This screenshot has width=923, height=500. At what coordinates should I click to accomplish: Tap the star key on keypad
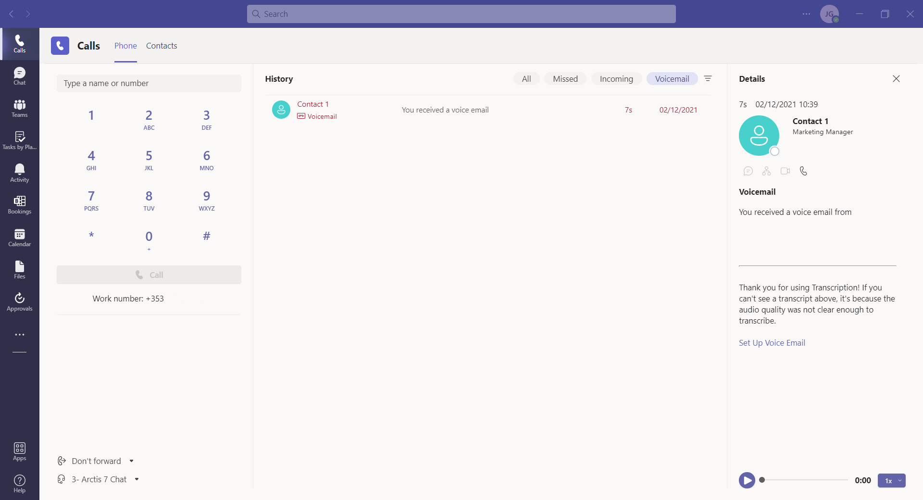click(x=91, y=236)
